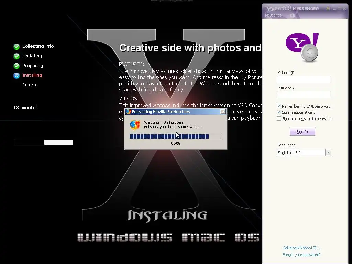Open the Language dropdown arrow
This screenshot has height=264, width=352.
point(328,152)
